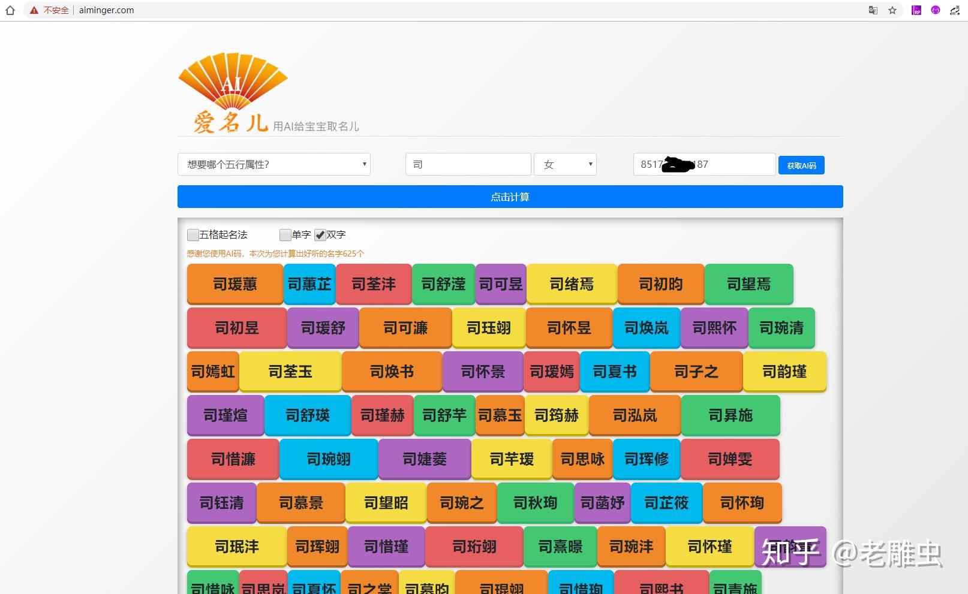Select the yellow tile 司望昭
The width and height of the screenshot is (968, 594).
coord(386,503)
